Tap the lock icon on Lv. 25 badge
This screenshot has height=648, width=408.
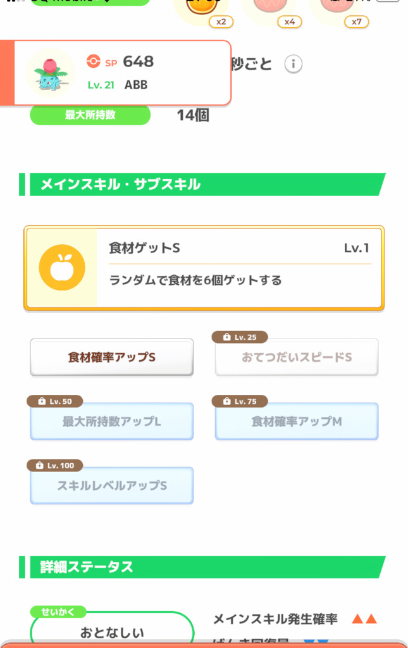[x=226, y=337]
